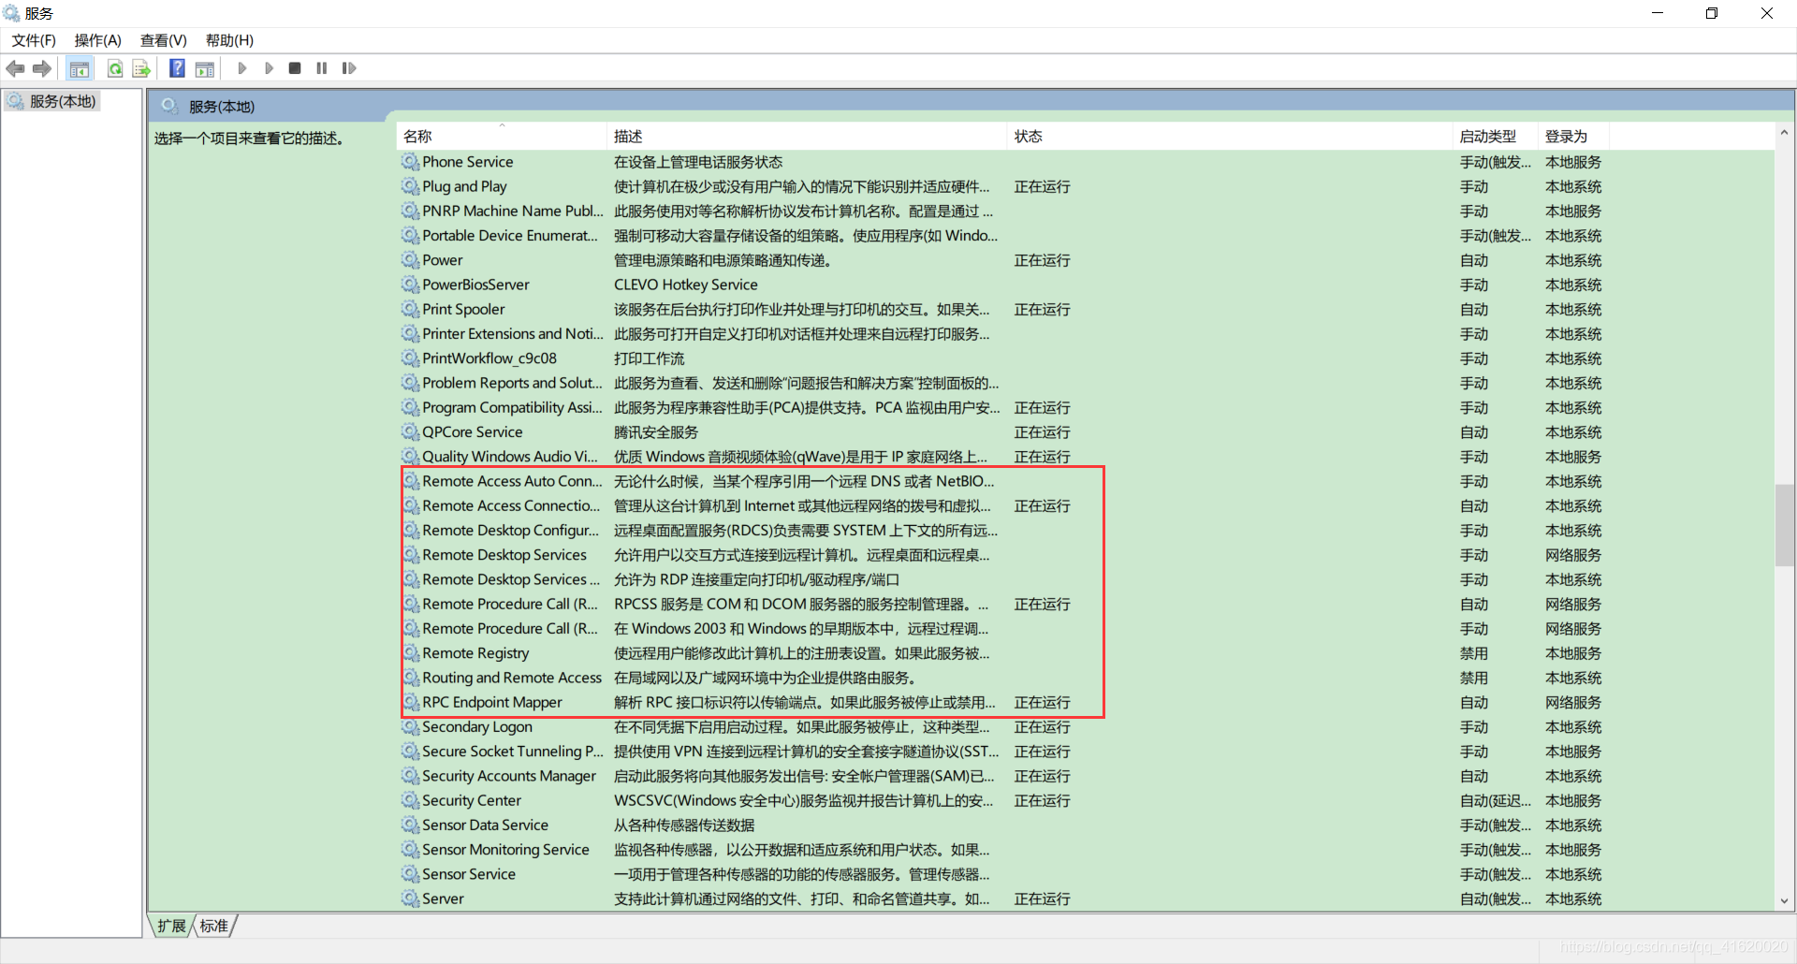Sort by the 登录为 column header

1572,137
